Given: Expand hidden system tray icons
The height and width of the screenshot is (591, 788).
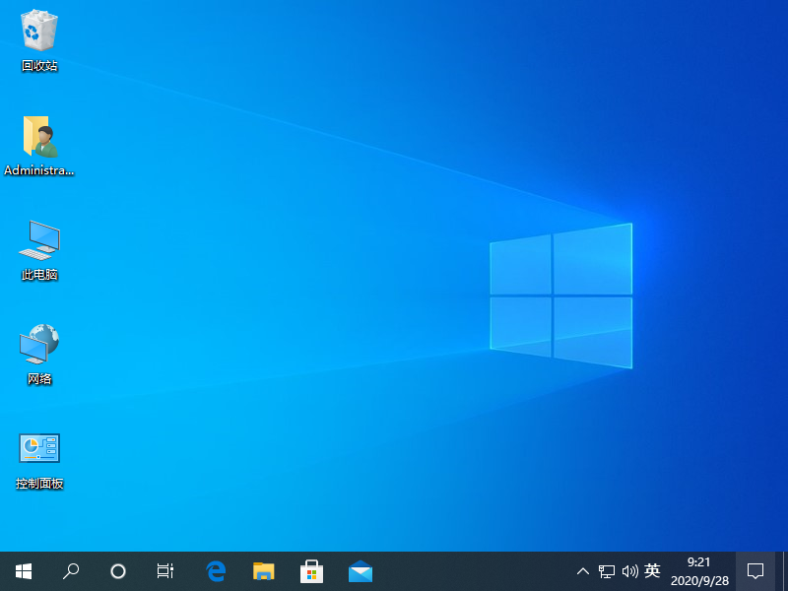Looking at the screenshot, I should point(583,571).
